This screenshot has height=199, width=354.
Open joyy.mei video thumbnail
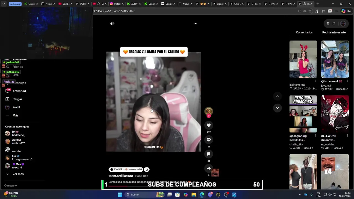click(335, 59)
